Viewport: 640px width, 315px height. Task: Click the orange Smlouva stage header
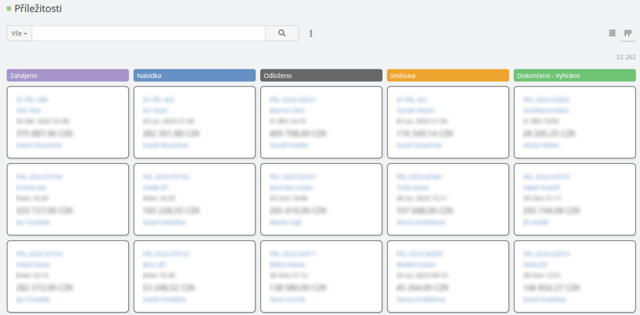(x=448, y=75)
